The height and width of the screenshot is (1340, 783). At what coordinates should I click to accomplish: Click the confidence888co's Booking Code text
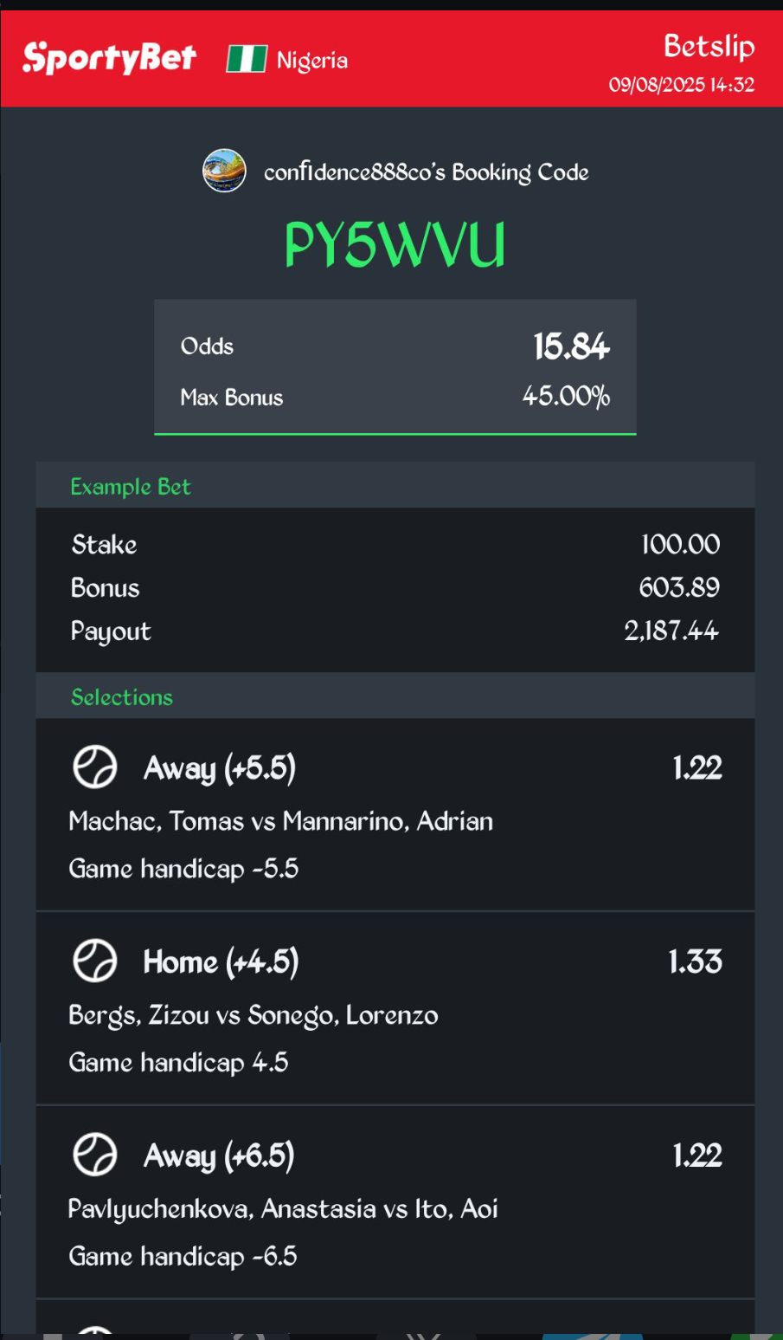(427, 172)
